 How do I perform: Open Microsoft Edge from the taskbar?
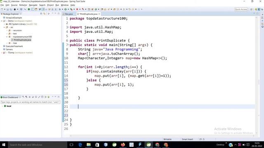tap(80, 145)
